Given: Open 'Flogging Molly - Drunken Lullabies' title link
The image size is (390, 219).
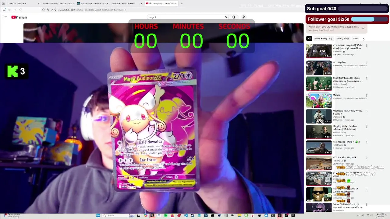Looking at the screenshot, I should (x=345, y=128).
